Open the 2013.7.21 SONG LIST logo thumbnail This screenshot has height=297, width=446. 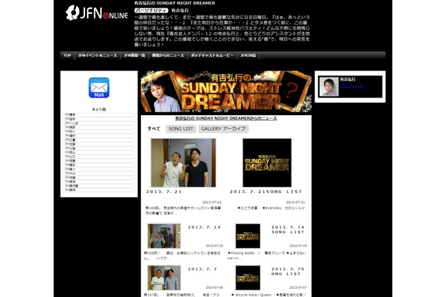(267, 162)
